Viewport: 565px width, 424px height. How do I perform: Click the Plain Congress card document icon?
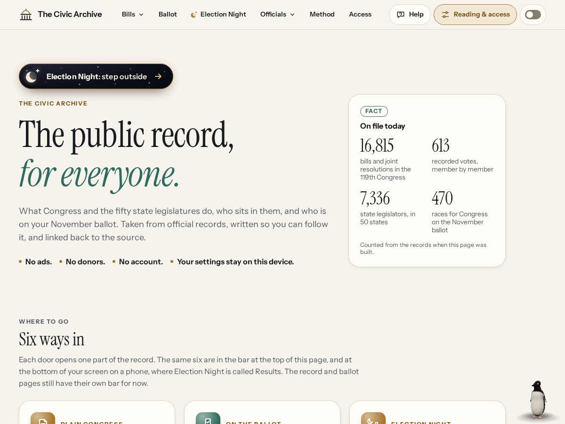click(43, 418)
